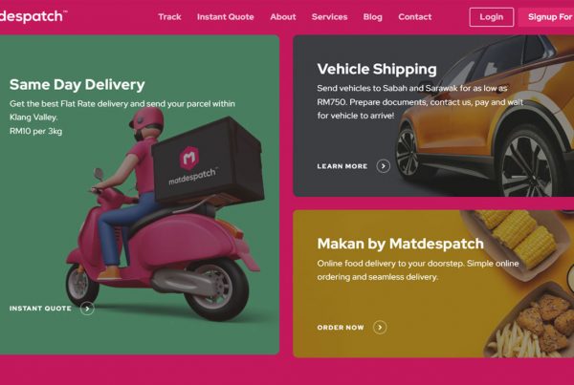Go to the About menu item
Screen dimensions: 574x385
click(x=283, y=17)
